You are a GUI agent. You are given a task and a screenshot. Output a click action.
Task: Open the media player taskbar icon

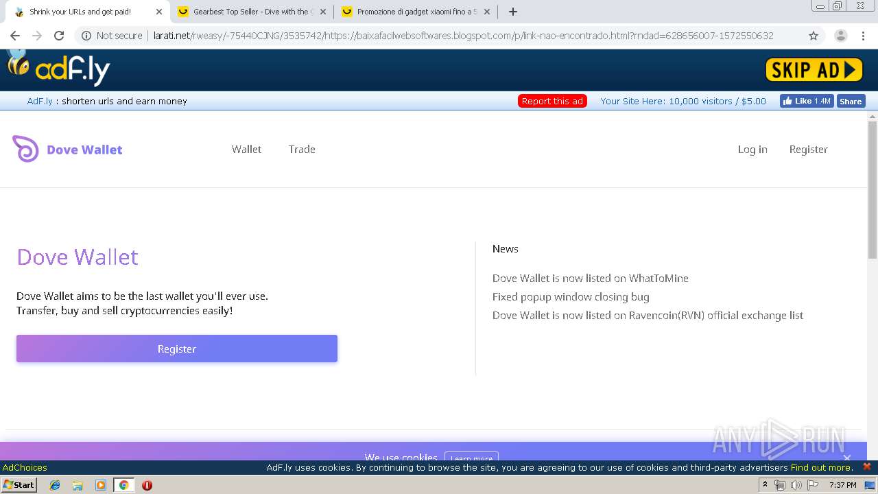point(101,485)
